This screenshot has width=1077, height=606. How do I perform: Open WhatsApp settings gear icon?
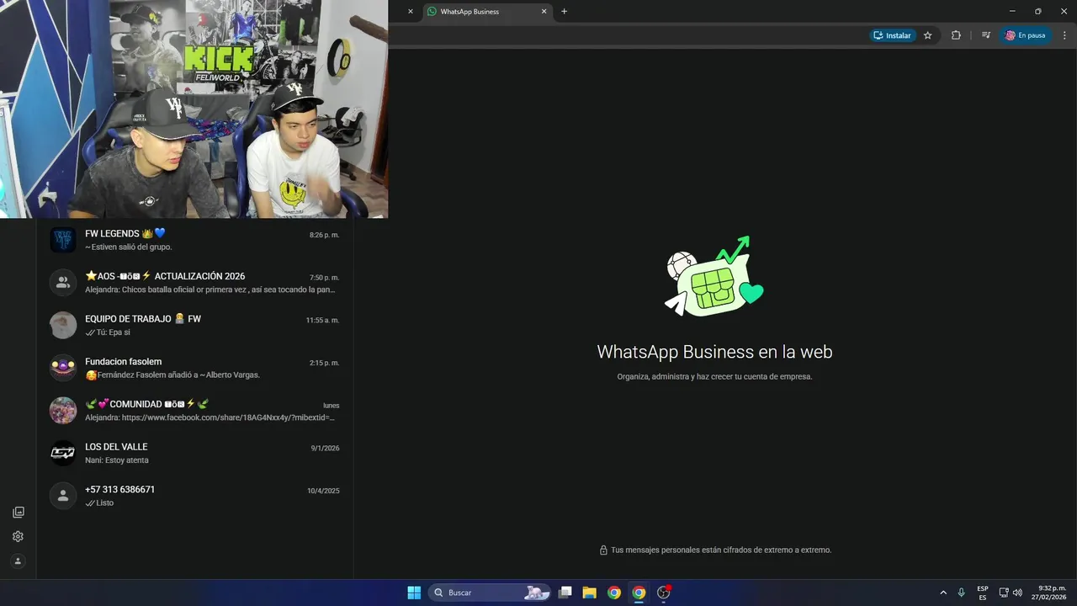pyautogui.click(x=18, y=536)
